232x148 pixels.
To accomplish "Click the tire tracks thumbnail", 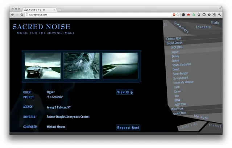I will [x=81, y=66].
